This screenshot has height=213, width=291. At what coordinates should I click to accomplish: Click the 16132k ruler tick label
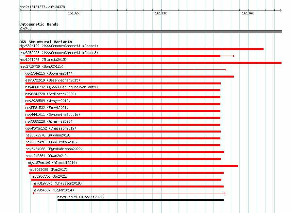point(74,13)
